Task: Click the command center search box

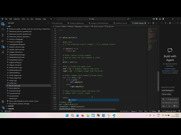Action: pos(91,19)
